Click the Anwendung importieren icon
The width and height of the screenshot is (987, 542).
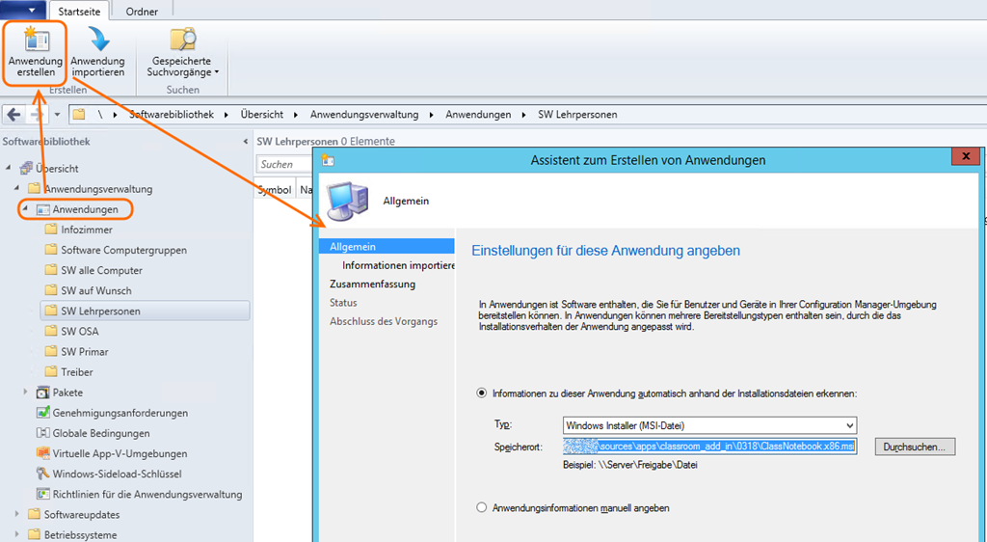pos(97,40)
